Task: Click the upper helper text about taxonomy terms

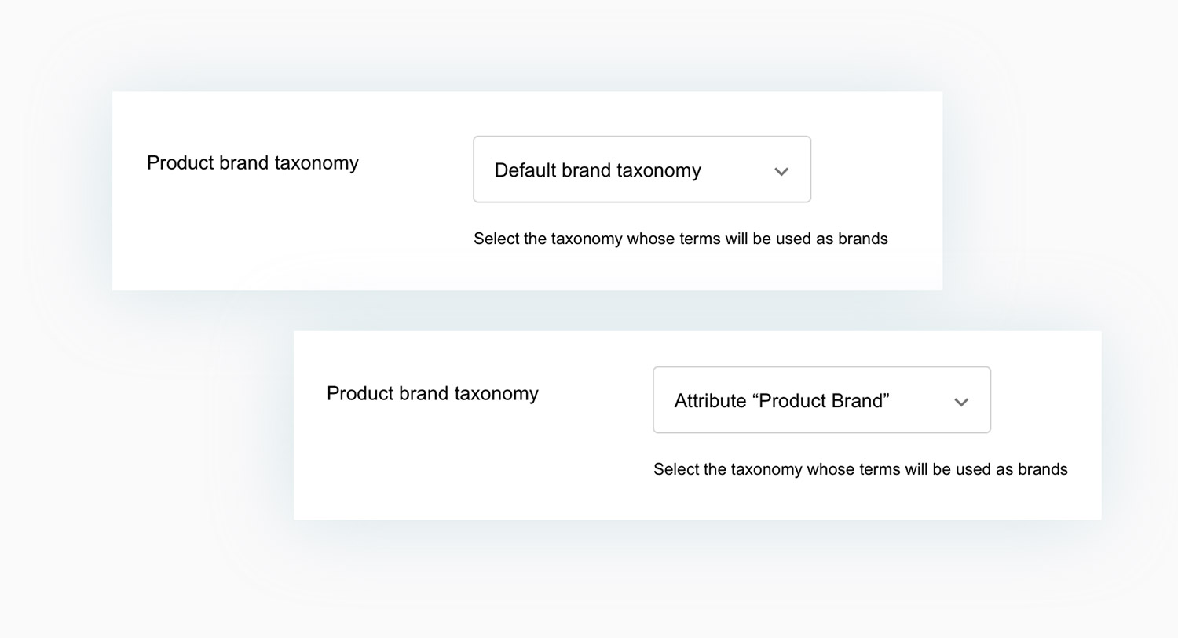Action: (680, 239)
